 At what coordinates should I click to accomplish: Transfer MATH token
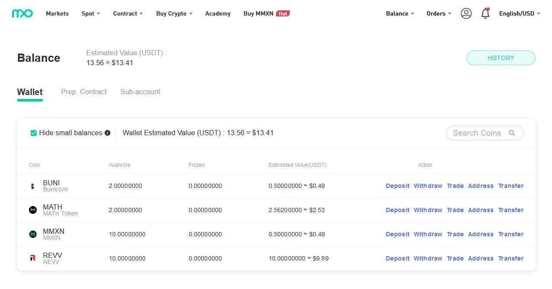click(x=511, y=210)
